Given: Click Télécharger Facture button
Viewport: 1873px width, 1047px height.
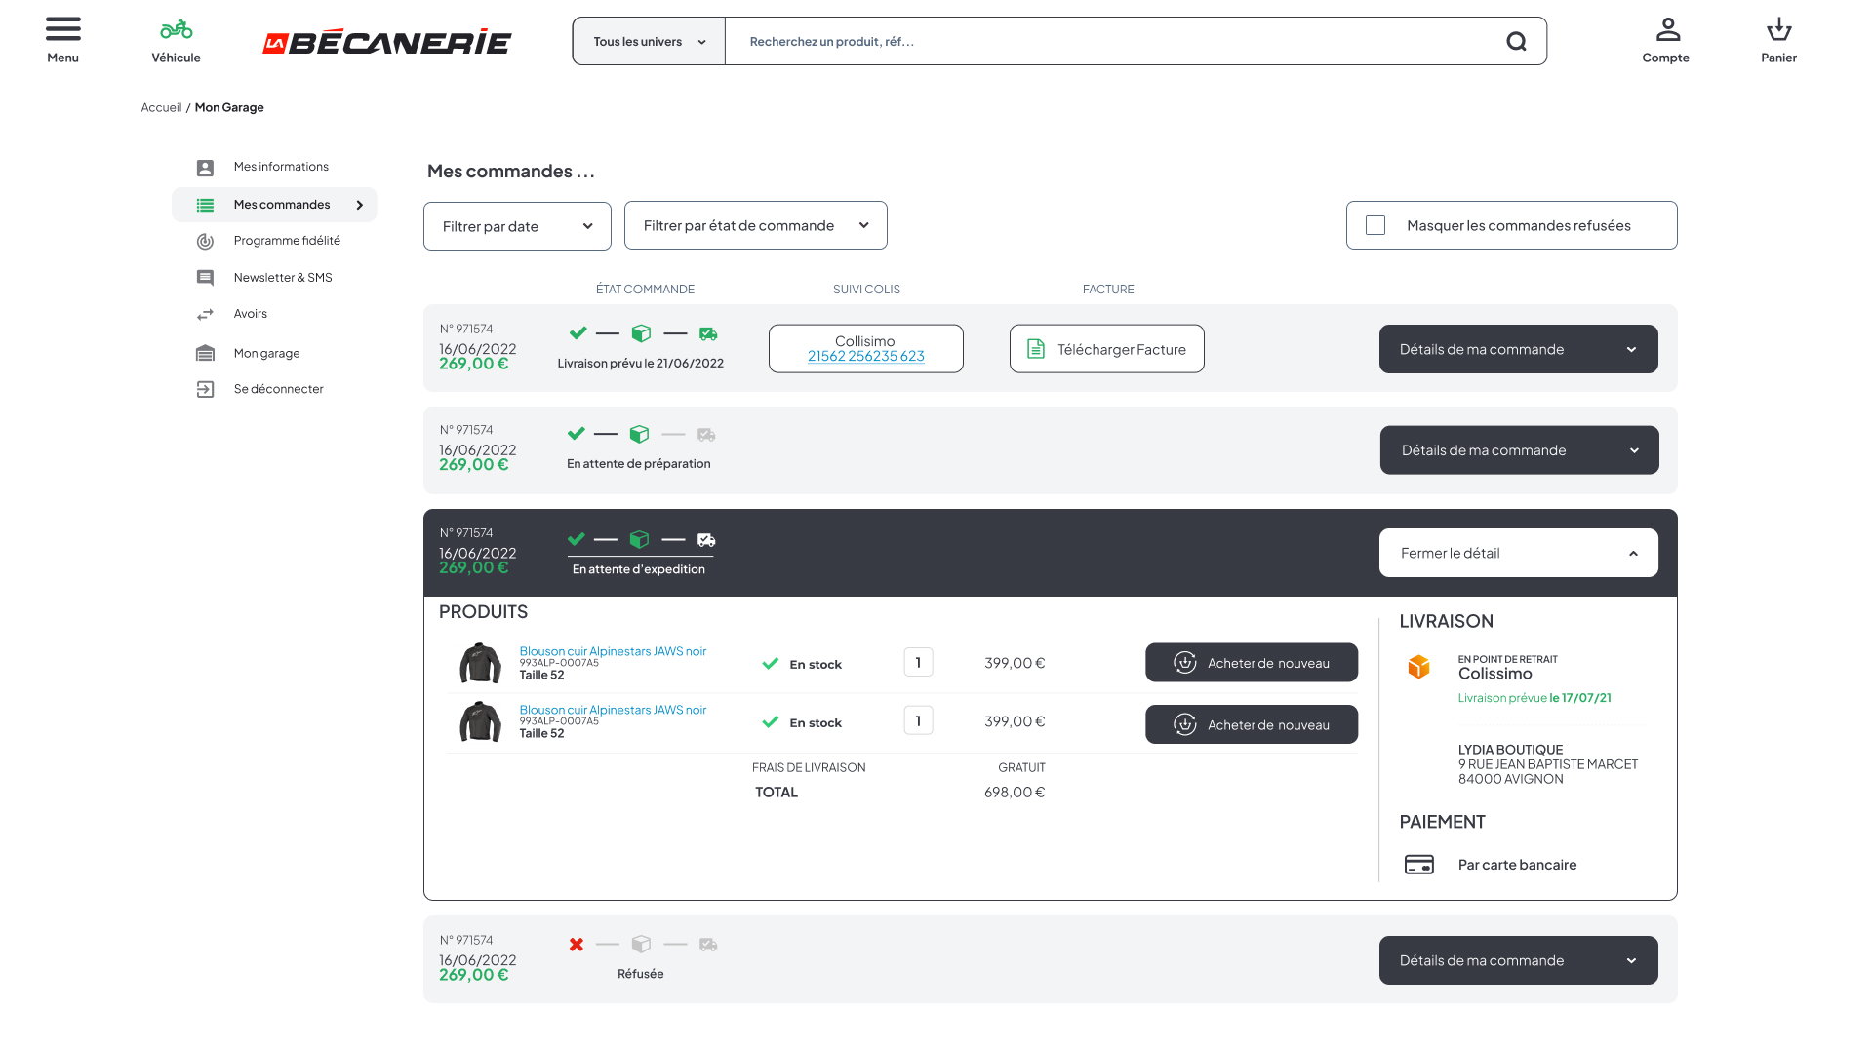Looking at the screenshot, I should pos(1106,349).
